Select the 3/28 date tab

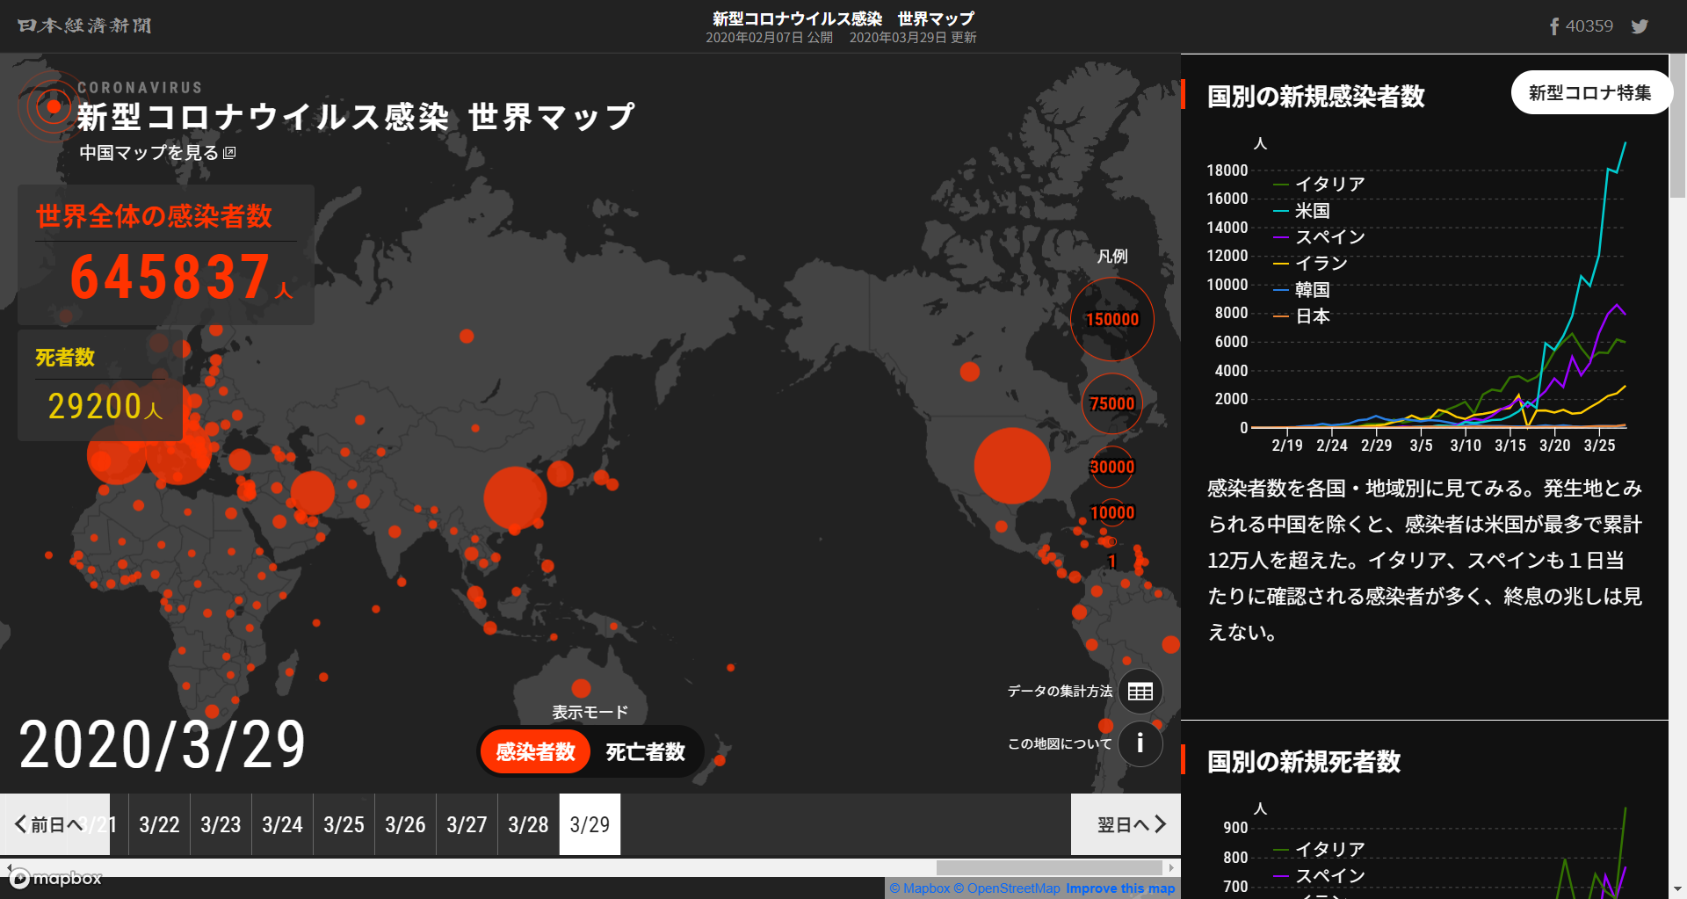point(528,824)
